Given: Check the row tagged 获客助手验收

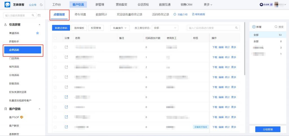Looking at the screenshot, I should point(55,127).
